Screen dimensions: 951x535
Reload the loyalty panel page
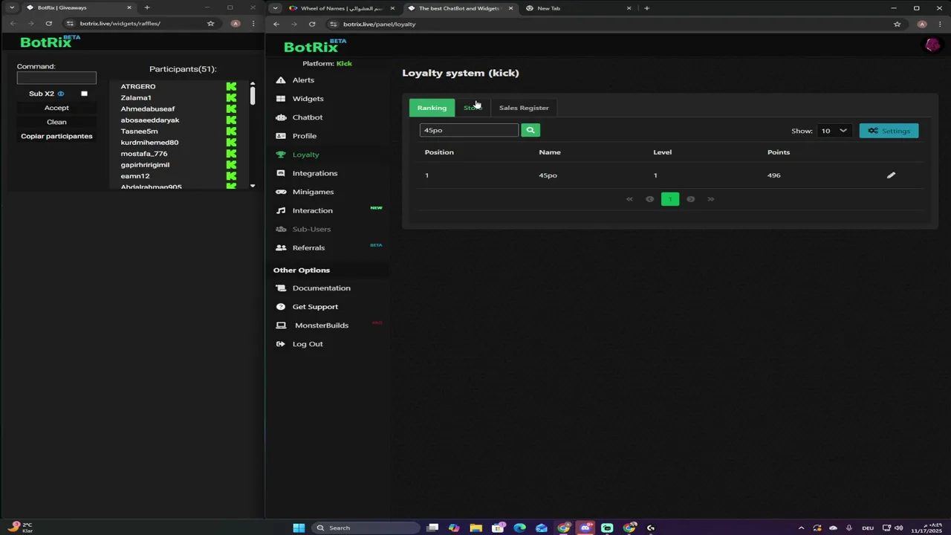click(x=312, y=24)
